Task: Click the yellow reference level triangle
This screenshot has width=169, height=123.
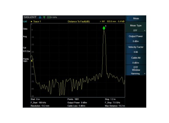Action: pyautogui.click(x=32, y=61)
